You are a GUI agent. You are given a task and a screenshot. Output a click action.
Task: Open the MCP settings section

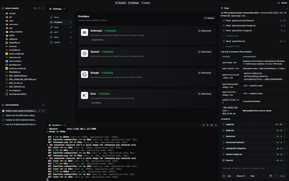61,32
